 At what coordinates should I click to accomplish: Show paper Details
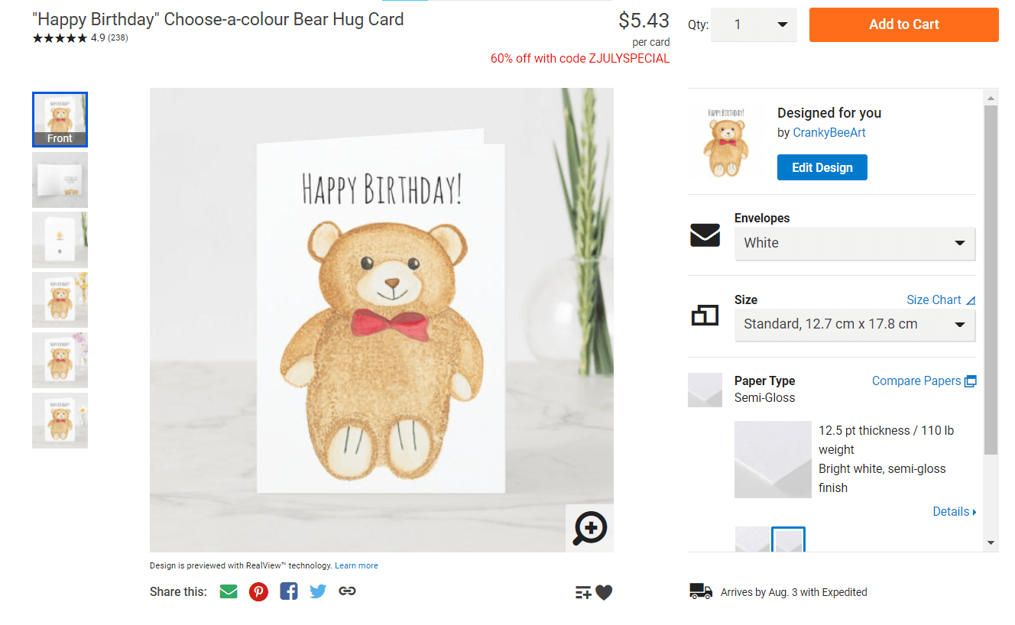pos(954,512)
